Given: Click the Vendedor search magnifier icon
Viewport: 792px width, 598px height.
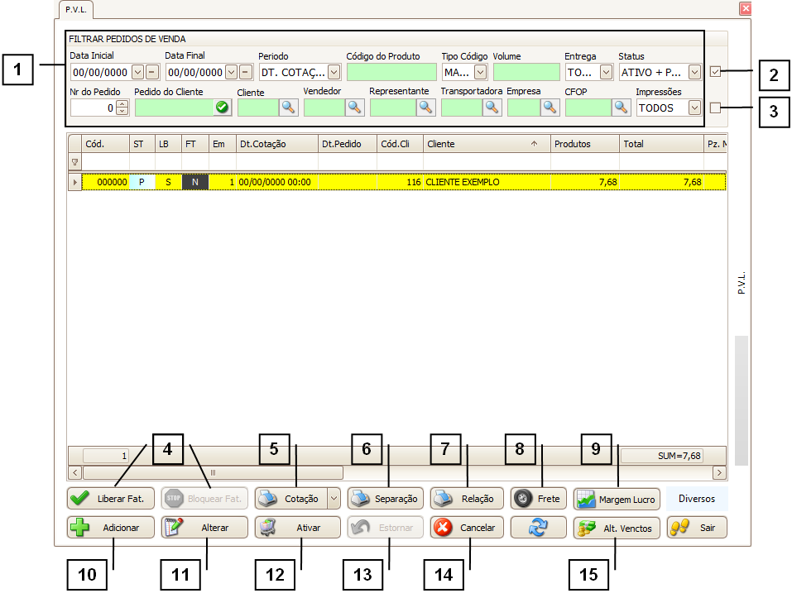Looking at the screenshot, I should 354,107.
